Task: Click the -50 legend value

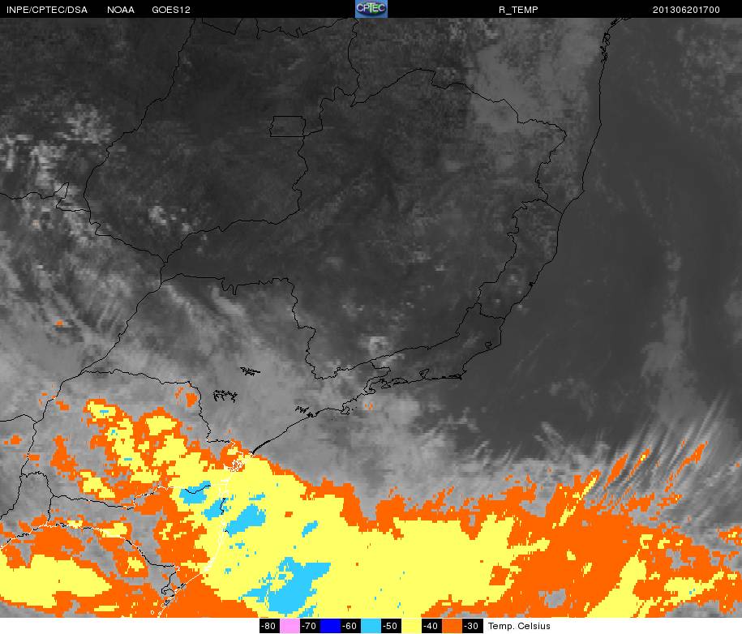Action: tap(391, 626)
